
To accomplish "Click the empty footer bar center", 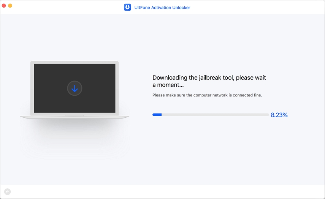I will [x=162, y=192].
